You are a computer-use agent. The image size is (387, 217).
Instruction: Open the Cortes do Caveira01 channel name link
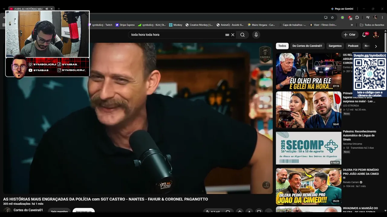[28, 210]
